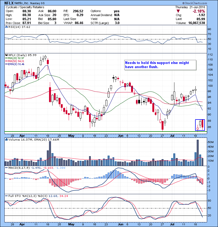218x227 pixels.
Task: Click the 'Jul' label on the price date axis
Action: pyautogui.click(x=172, y=136)
